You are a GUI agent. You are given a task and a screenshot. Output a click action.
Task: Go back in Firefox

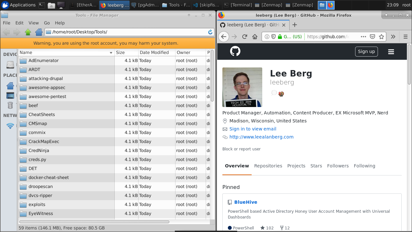click(x=224, y=37)
